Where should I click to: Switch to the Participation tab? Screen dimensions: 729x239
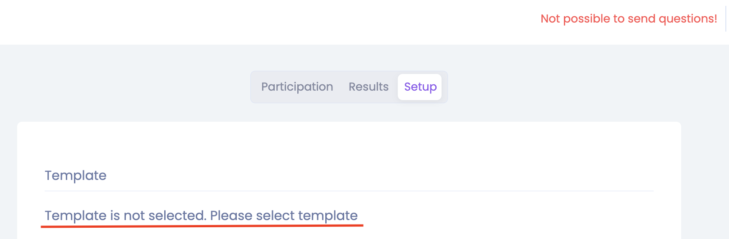point(297,87)
